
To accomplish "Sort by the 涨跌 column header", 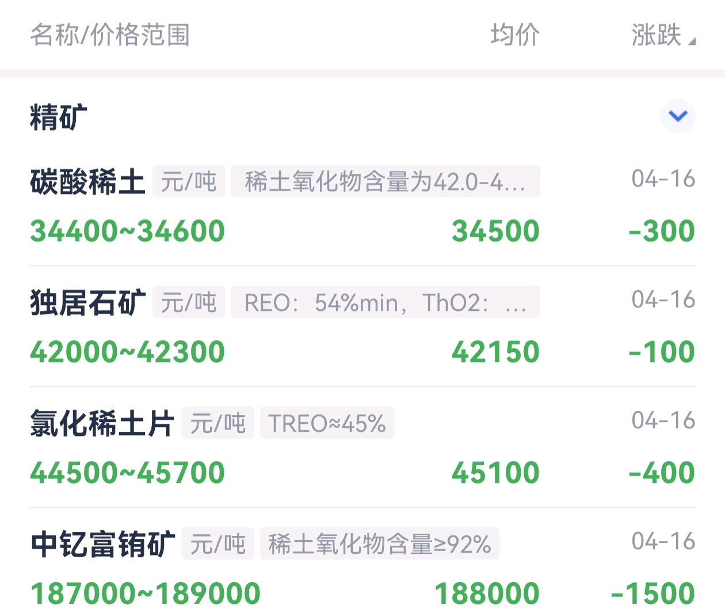I will (662, 35).
